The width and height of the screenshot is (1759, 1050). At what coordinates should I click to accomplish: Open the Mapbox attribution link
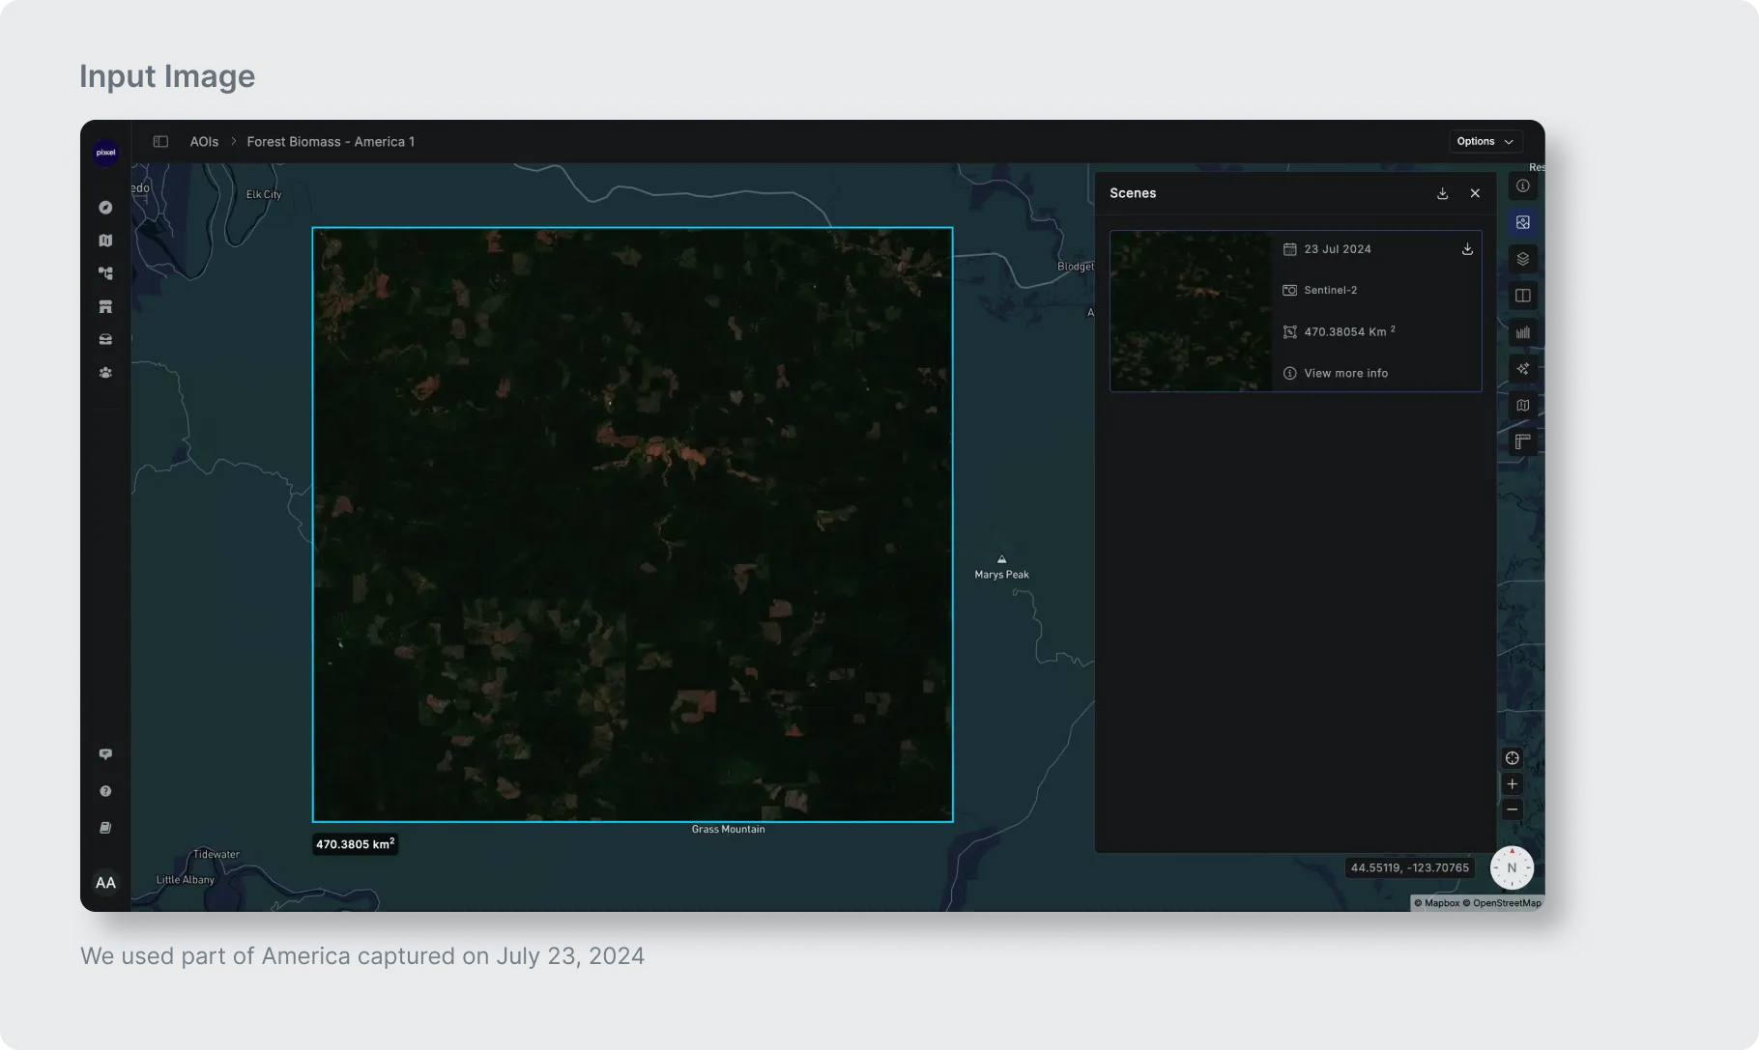1437,903
